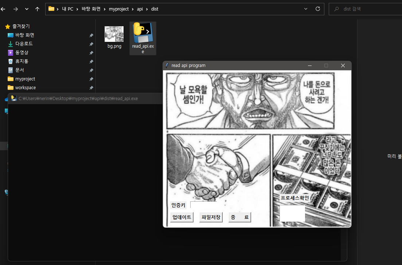Open 문서 in sidebar
Viewport: 402px width, 265px height.
19,70
